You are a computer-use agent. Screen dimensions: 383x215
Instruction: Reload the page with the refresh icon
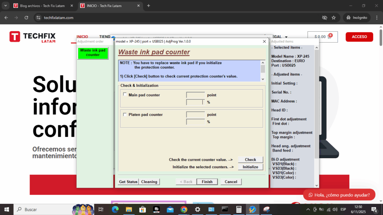26,18
